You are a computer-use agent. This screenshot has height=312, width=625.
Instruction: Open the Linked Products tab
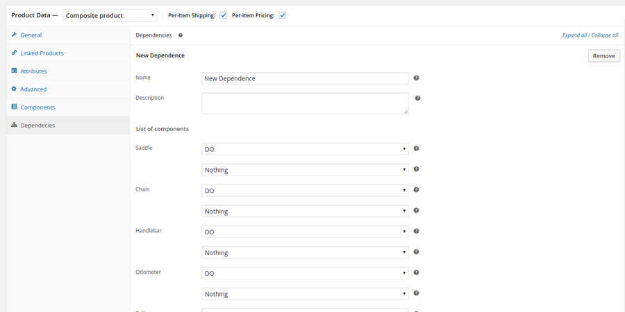[x=42, y=53]
